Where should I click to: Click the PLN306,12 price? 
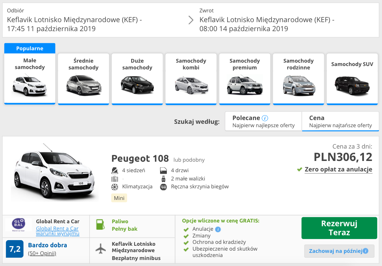pos(343,157)
